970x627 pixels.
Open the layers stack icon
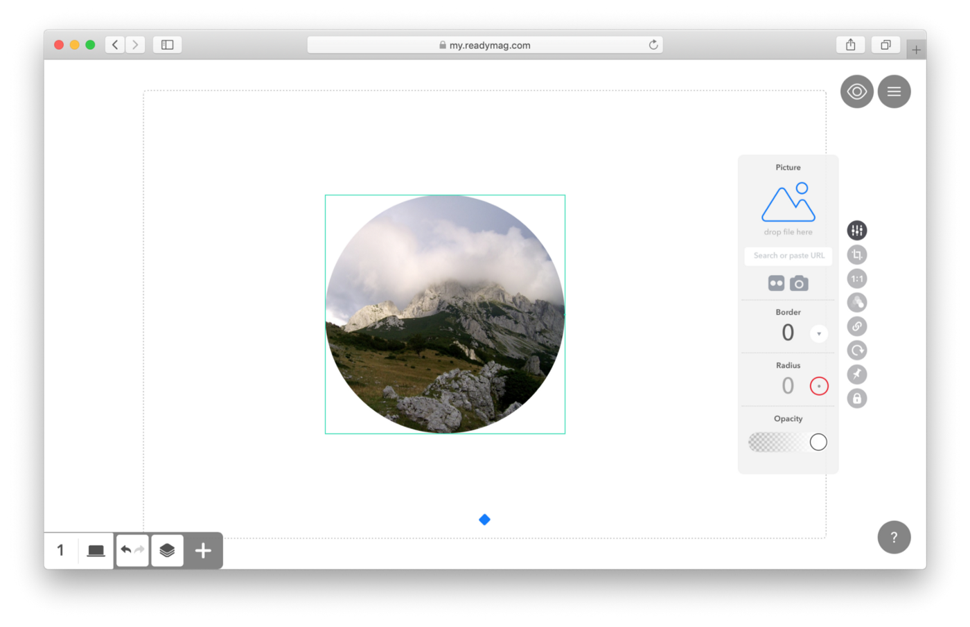pos(167,550)
